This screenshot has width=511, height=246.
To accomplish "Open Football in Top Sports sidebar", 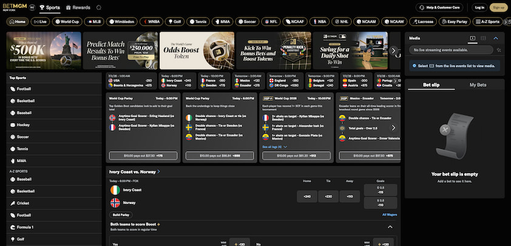I will (54, 89).
